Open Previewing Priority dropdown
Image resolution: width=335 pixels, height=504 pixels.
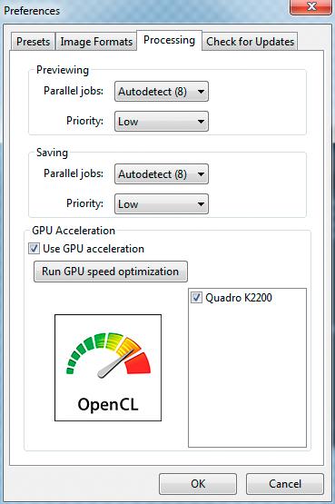coord(162,122)
